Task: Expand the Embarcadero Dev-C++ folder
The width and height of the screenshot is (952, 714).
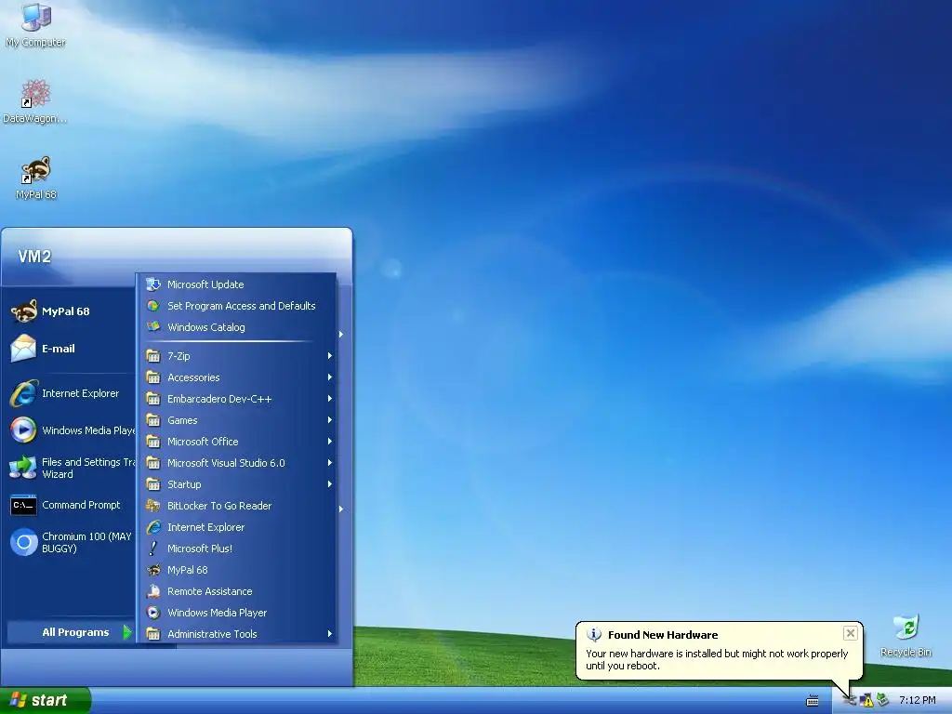Action: click(237, 398)
